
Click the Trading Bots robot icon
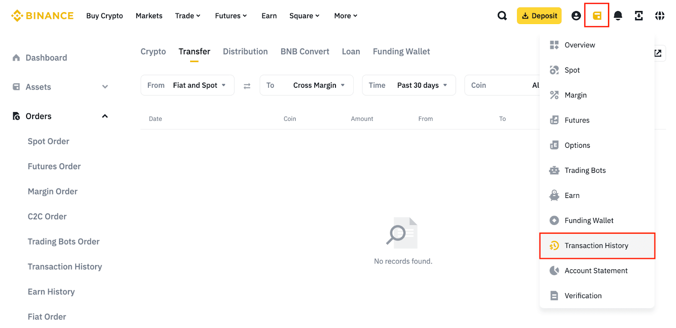554,170
